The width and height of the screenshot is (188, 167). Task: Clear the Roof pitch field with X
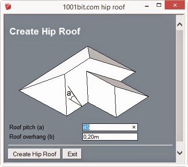pyautogui.click(x=134, y=127)
